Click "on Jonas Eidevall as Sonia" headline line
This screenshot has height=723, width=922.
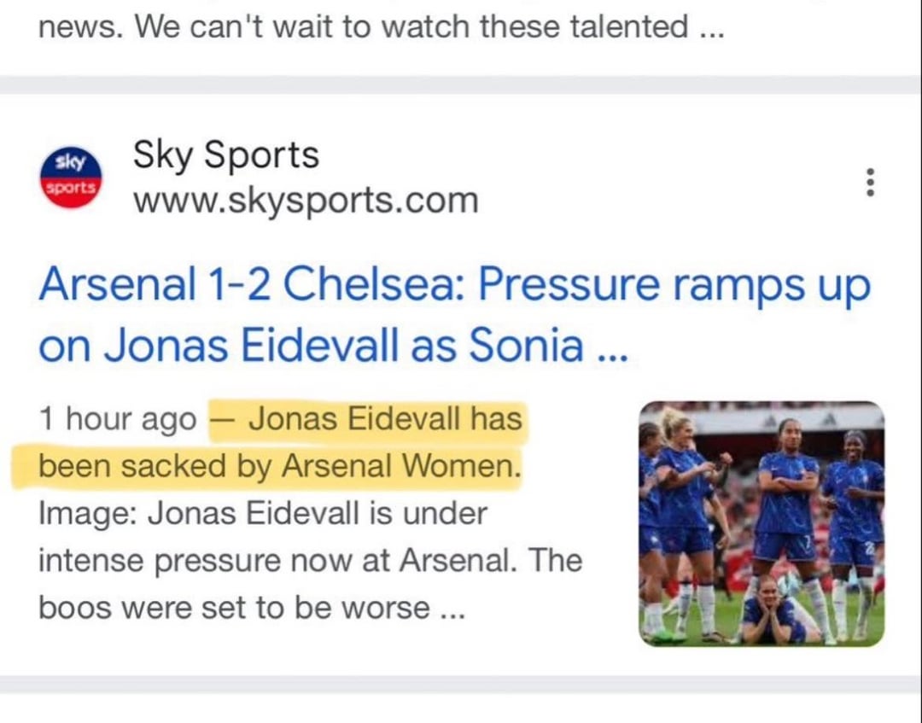pyautogui.click(x=312, y=347)
